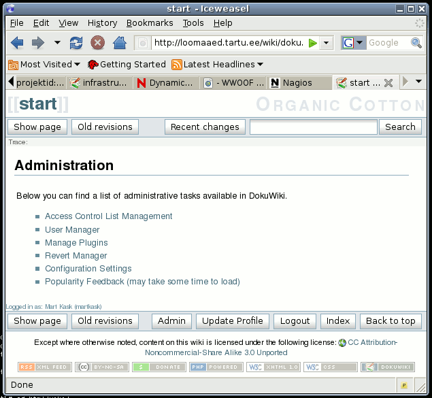Click the Donate badge
Image resolution: width=432 pixels, height=398 pixels.
pyautogui.click(x=159, y=367)
